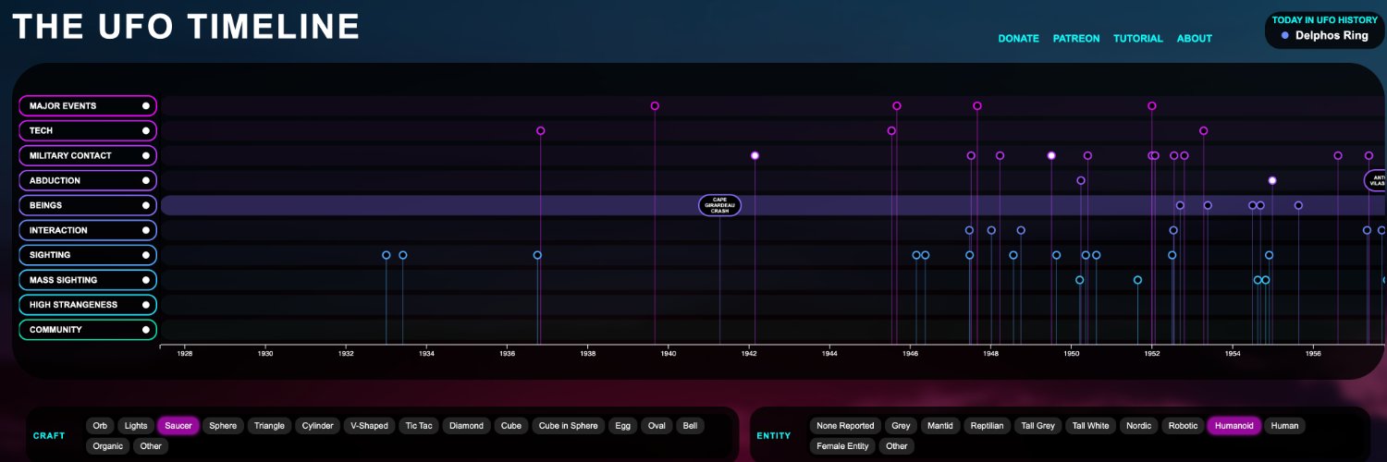Filter craft by Triangle
This screenshot has height=462, width=1387.
click(269, 426)
